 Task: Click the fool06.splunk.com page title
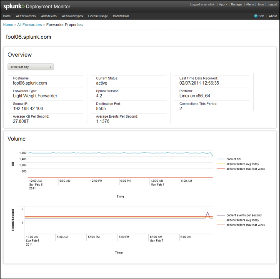[29, 37]
